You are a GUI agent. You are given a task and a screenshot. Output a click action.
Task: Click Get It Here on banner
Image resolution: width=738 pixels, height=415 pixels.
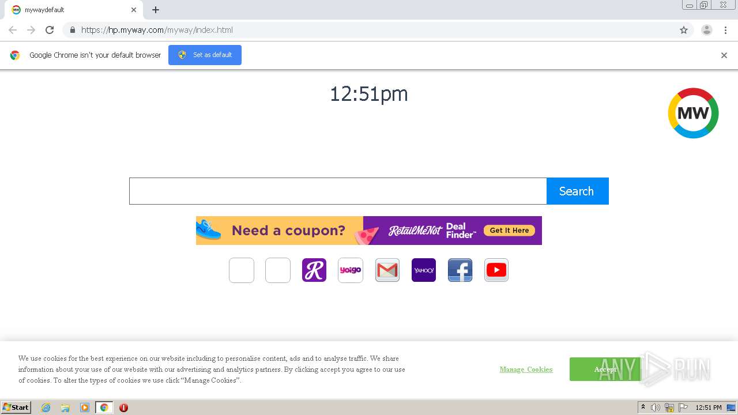pos(509,231)
